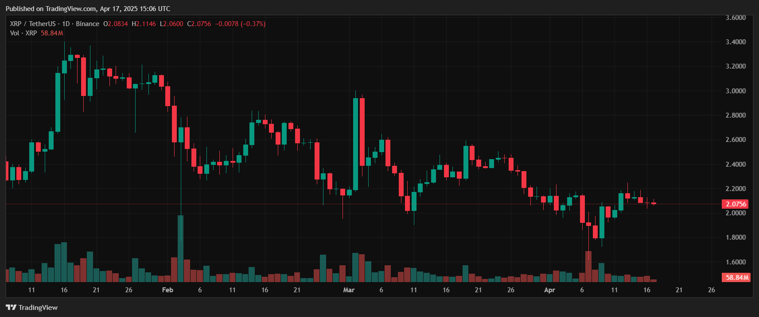Click the red 2.0756 current price label
This screenshot has height=317, width=759.
point(736,204)
